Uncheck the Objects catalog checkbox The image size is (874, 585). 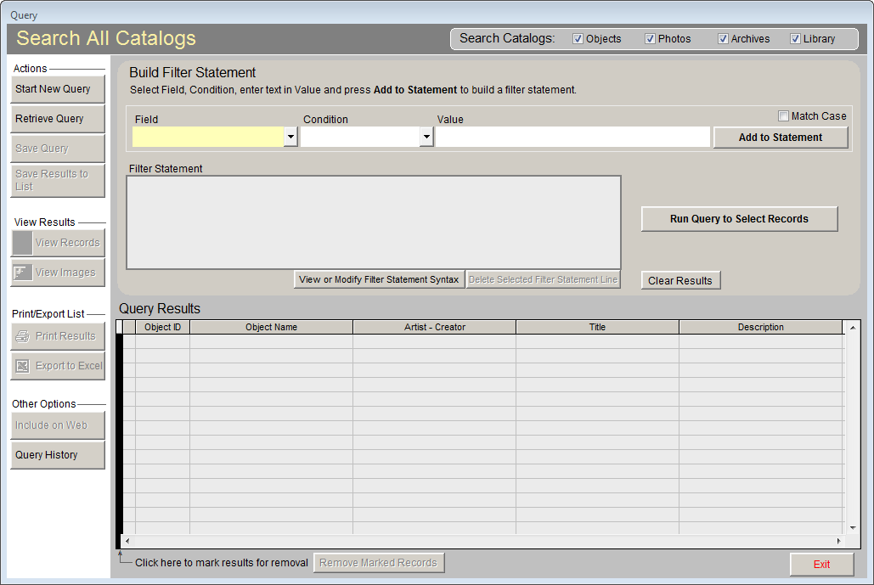tap(578, 38)
